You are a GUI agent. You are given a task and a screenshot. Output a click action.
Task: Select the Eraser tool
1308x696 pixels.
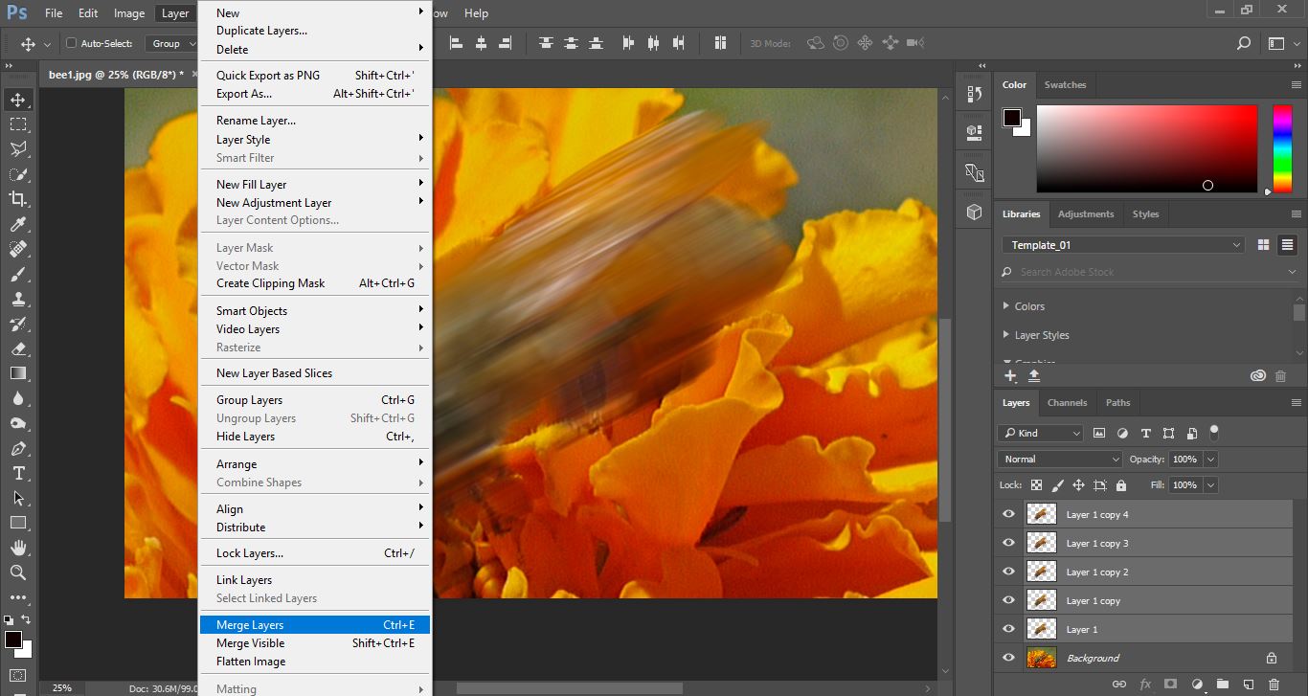(17, 348)
